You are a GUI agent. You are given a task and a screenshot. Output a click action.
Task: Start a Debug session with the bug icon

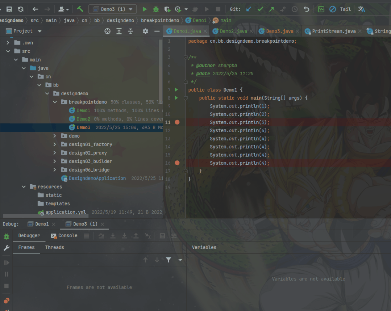(155, 9)
